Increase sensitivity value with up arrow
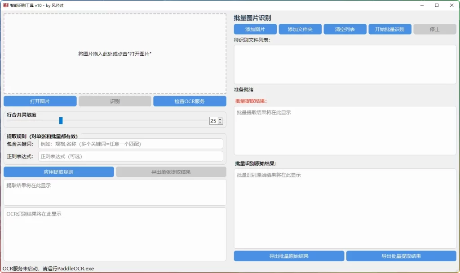 (220, 119)
